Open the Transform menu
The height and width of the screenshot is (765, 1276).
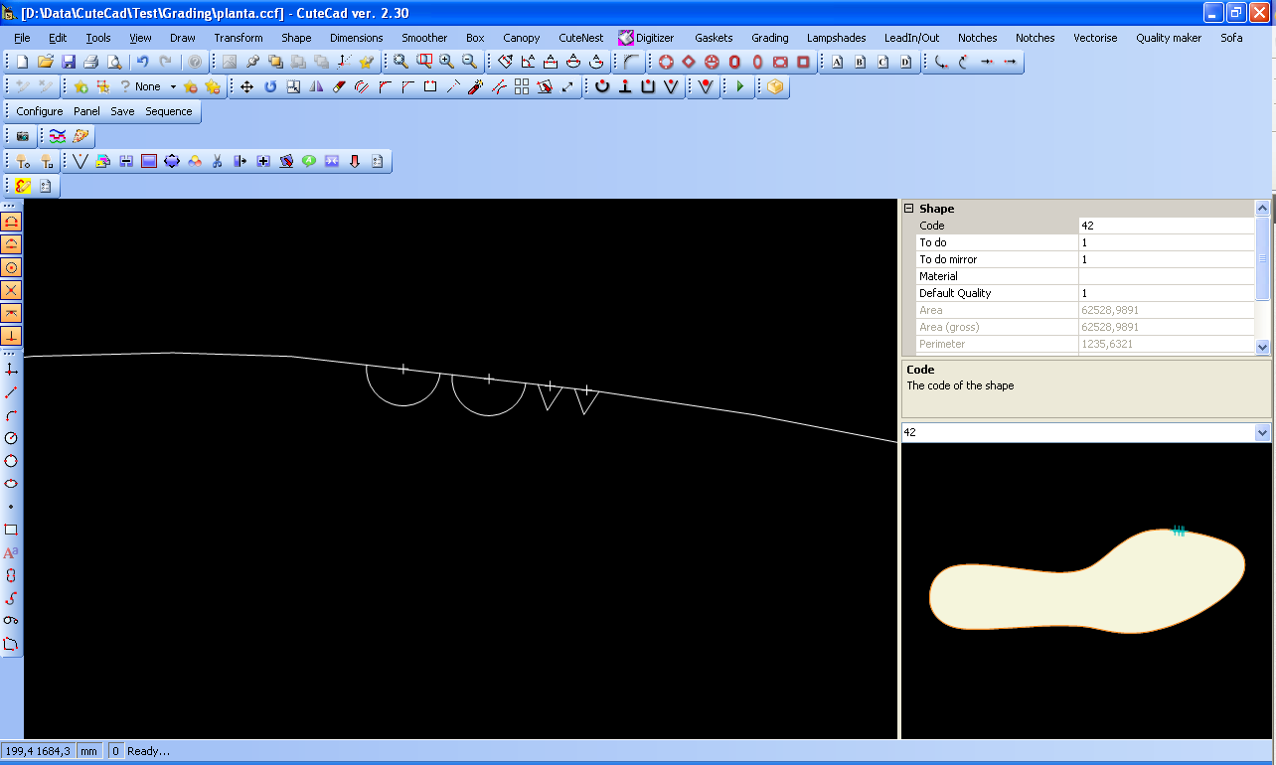pos(239,38)
